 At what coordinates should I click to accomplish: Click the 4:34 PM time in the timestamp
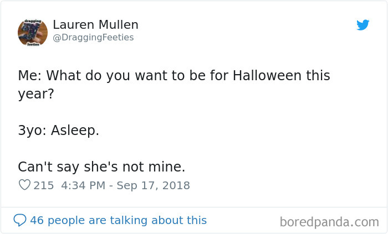click(x=81, y=185)
